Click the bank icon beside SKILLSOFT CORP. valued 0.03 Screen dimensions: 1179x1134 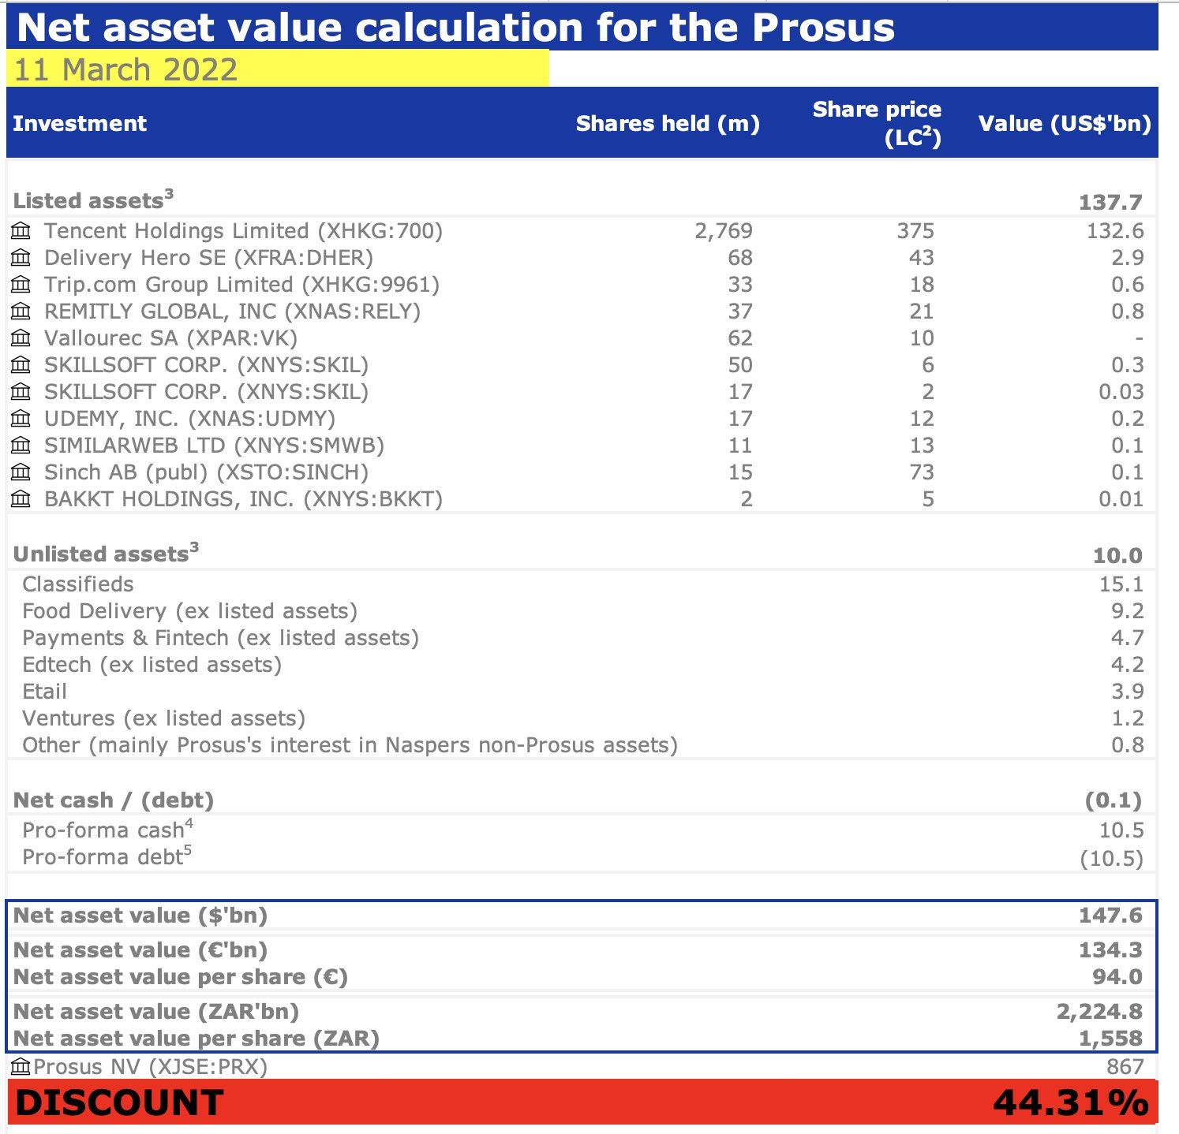[21, 392]
